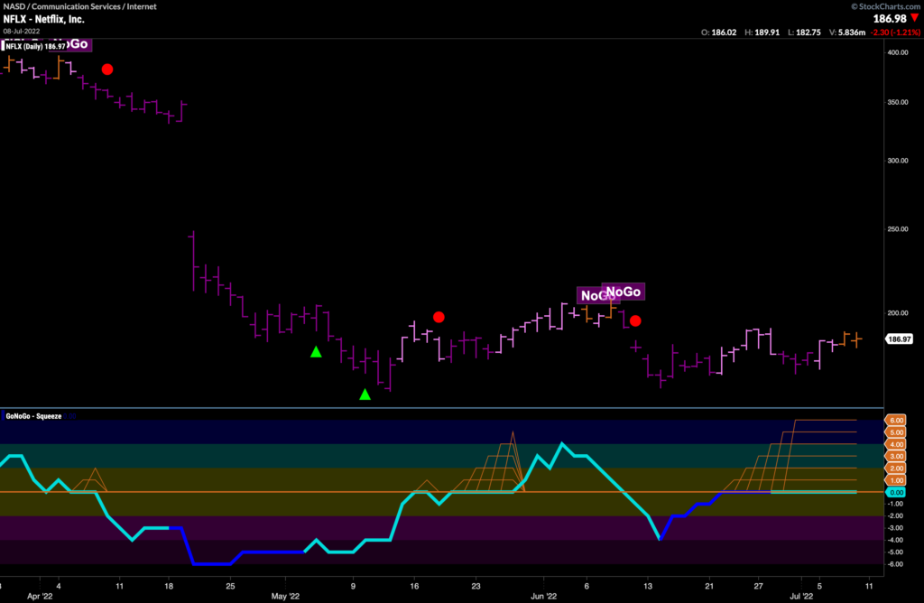Viewport: 924px width, 603px height.
Task: Click the volume value V: 5.836m
Action: click(x=847, y=32)
